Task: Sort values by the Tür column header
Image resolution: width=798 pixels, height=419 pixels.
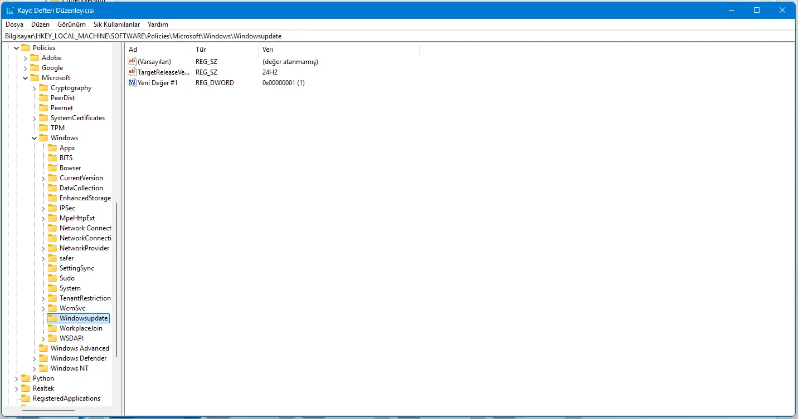Action: pyautogui.click(x=225, y=50)
